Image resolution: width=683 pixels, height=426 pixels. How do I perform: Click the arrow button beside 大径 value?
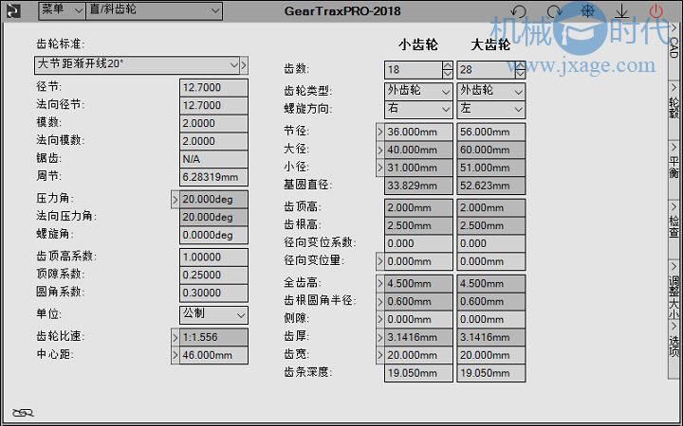[x=379, y=150]
